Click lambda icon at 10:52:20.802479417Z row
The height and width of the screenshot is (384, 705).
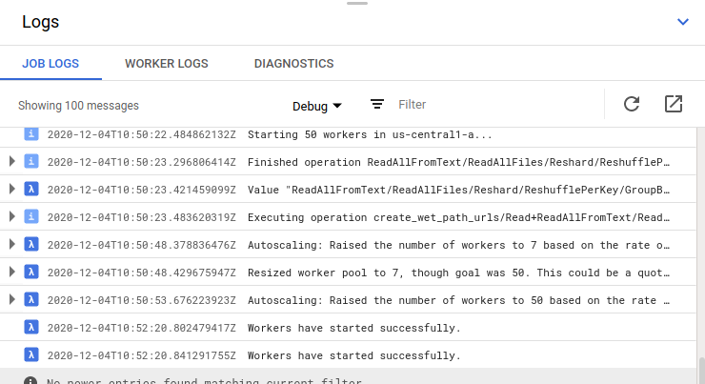click(x=31, y=328)
